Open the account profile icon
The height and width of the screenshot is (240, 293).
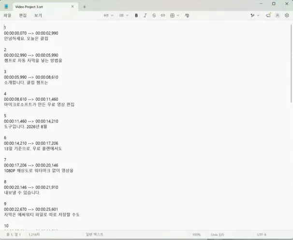278,15
